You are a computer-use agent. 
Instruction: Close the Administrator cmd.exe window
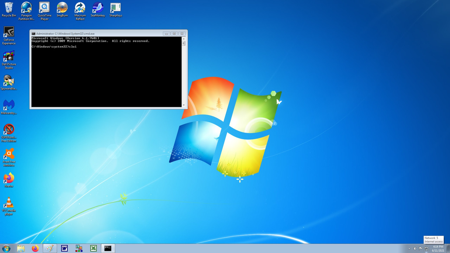[182, 34]
